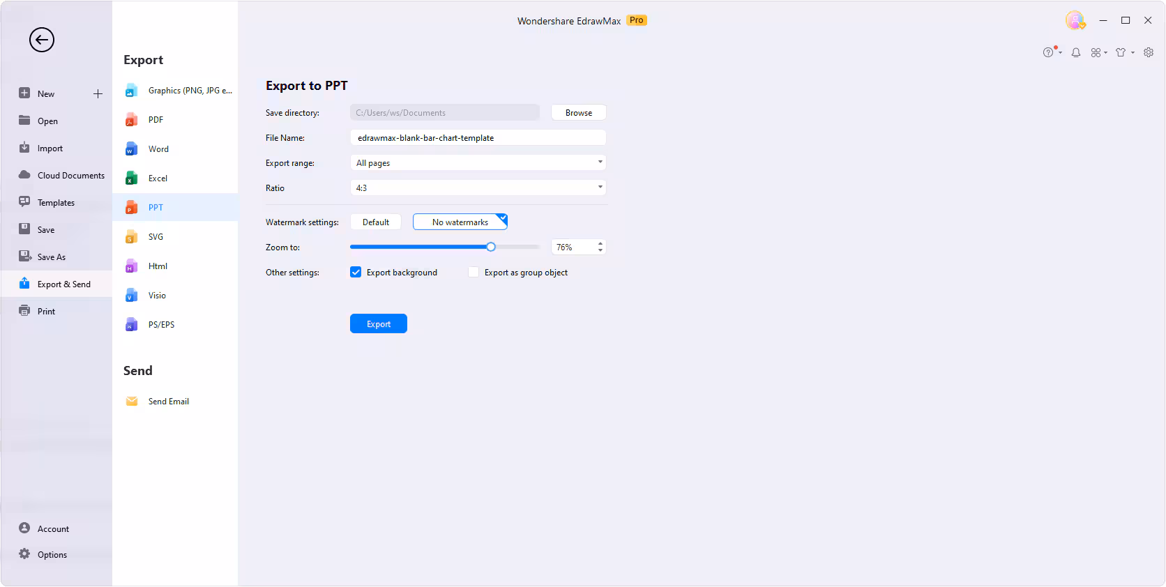
Task: Click the Graphics export format icon
Action: click(x=131, y=91)
